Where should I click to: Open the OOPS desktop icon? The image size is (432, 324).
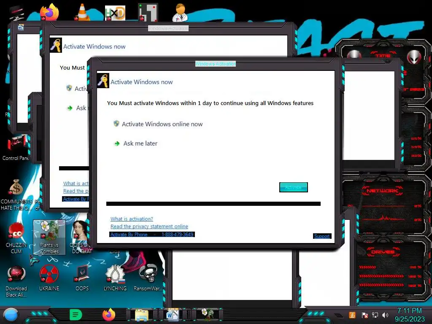(x=82, y=278)
